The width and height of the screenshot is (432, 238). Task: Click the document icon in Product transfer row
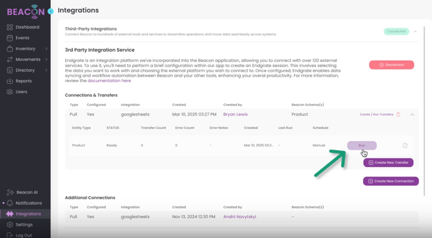point(405,146)
